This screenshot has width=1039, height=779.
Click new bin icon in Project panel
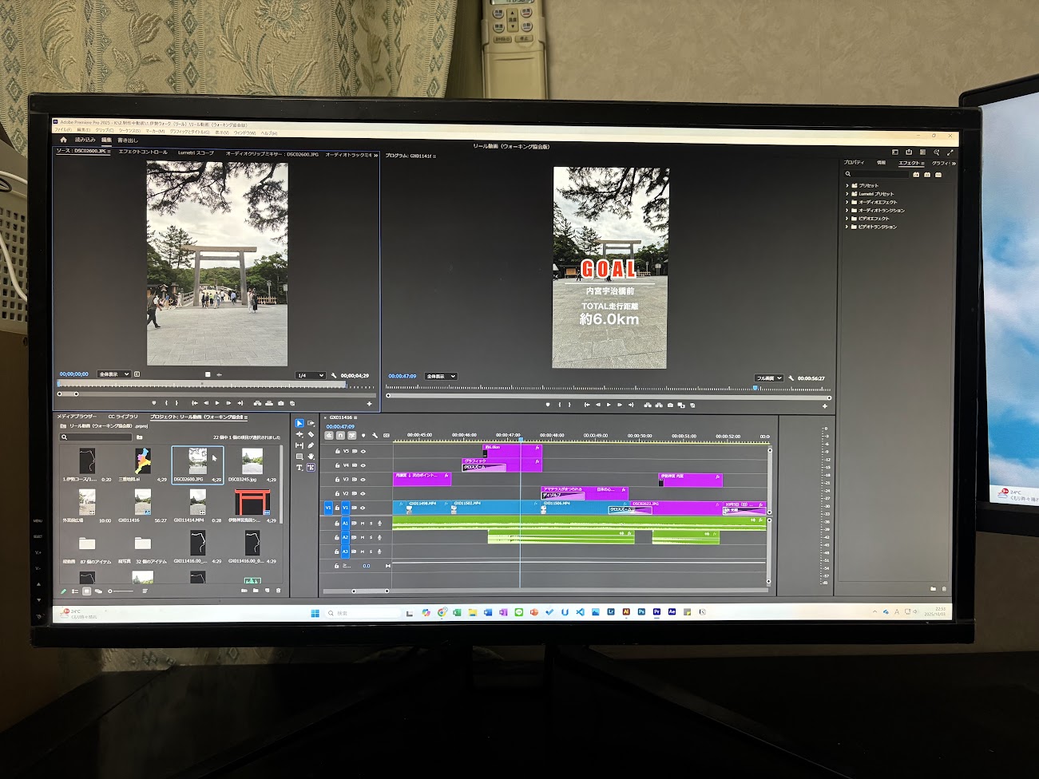click(256, 591)
